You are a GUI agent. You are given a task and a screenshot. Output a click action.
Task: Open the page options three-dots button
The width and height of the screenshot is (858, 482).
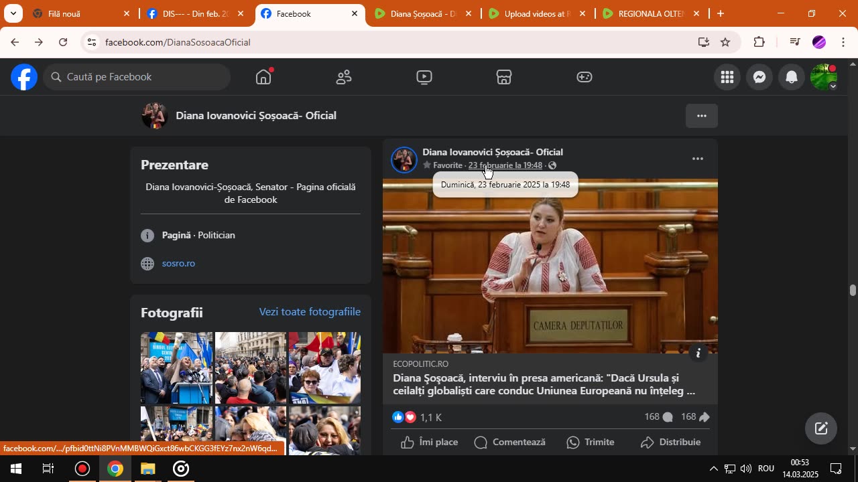pyautogui.click(x=702, y=116)
